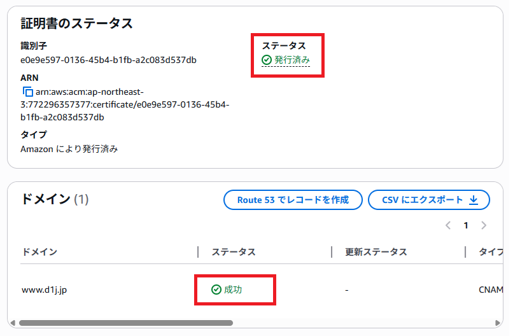Click the green check icon beside 発行済み
The width and height of the screenshot is (520, 336).
point(267,60)
